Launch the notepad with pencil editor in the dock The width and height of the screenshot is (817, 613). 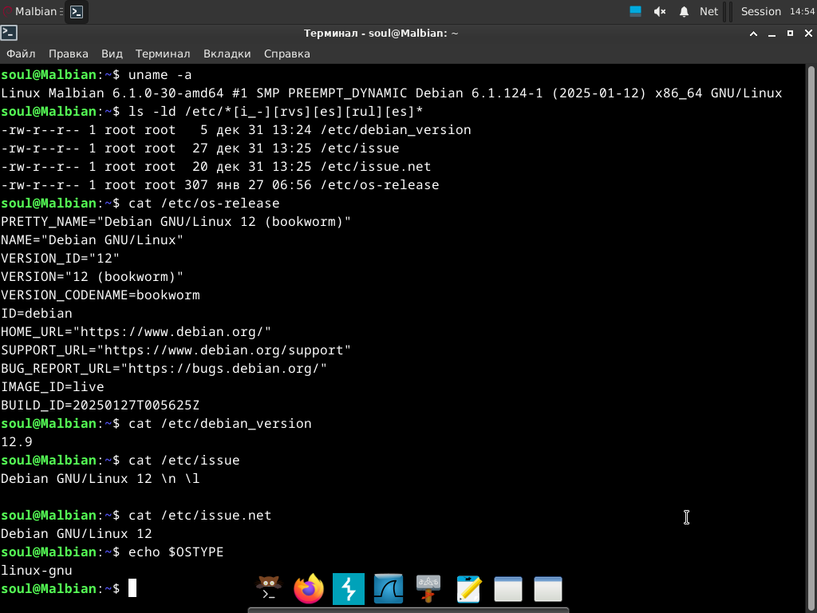point(468,589)
